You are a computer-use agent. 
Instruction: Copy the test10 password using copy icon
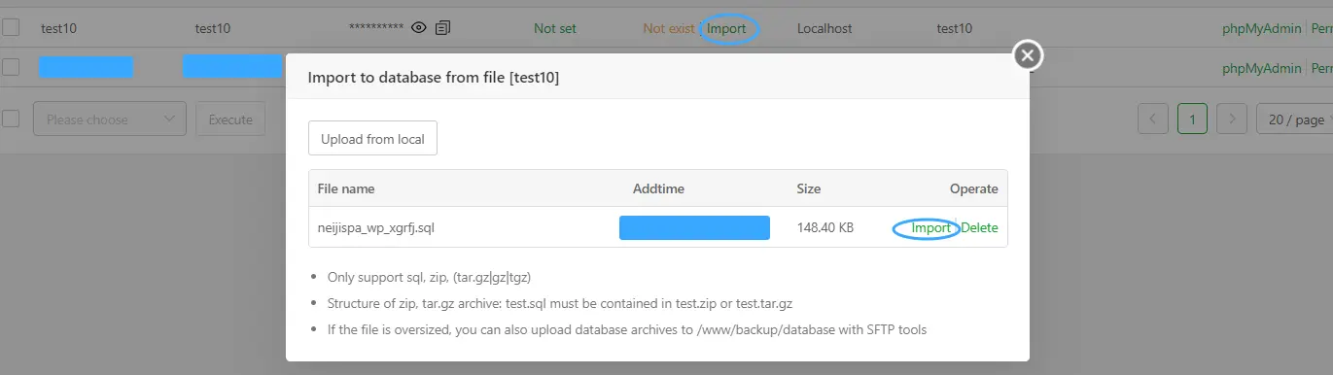point(442,28)
